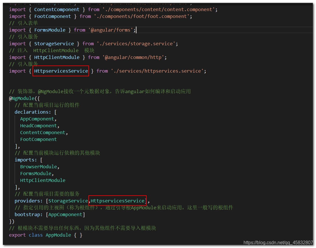Click the @NgModule decorator
This screenshot has height=248, width=316.
click(x=22, y=98)
